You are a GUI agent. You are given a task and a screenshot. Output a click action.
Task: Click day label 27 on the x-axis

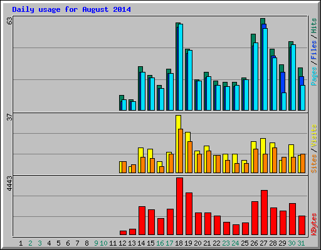click(263, 243)
